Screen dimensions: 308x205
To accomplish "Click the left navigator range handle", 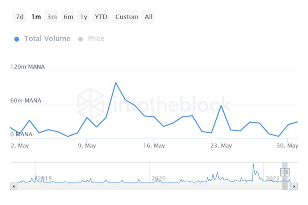I will [283, 172].
